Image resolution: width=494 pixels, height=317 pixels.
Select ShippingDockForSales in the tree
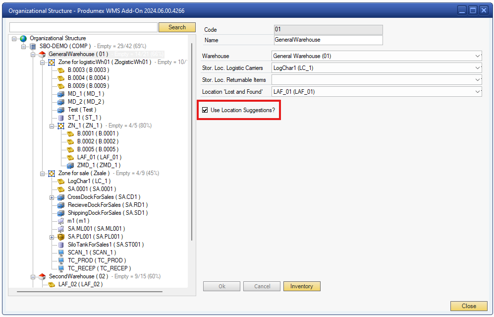tap(108, 213)
